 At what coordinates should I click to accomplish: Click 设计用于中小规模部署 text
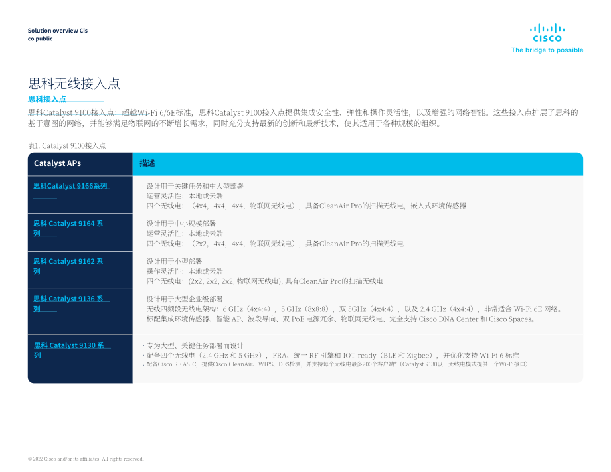tap(181, 224)
